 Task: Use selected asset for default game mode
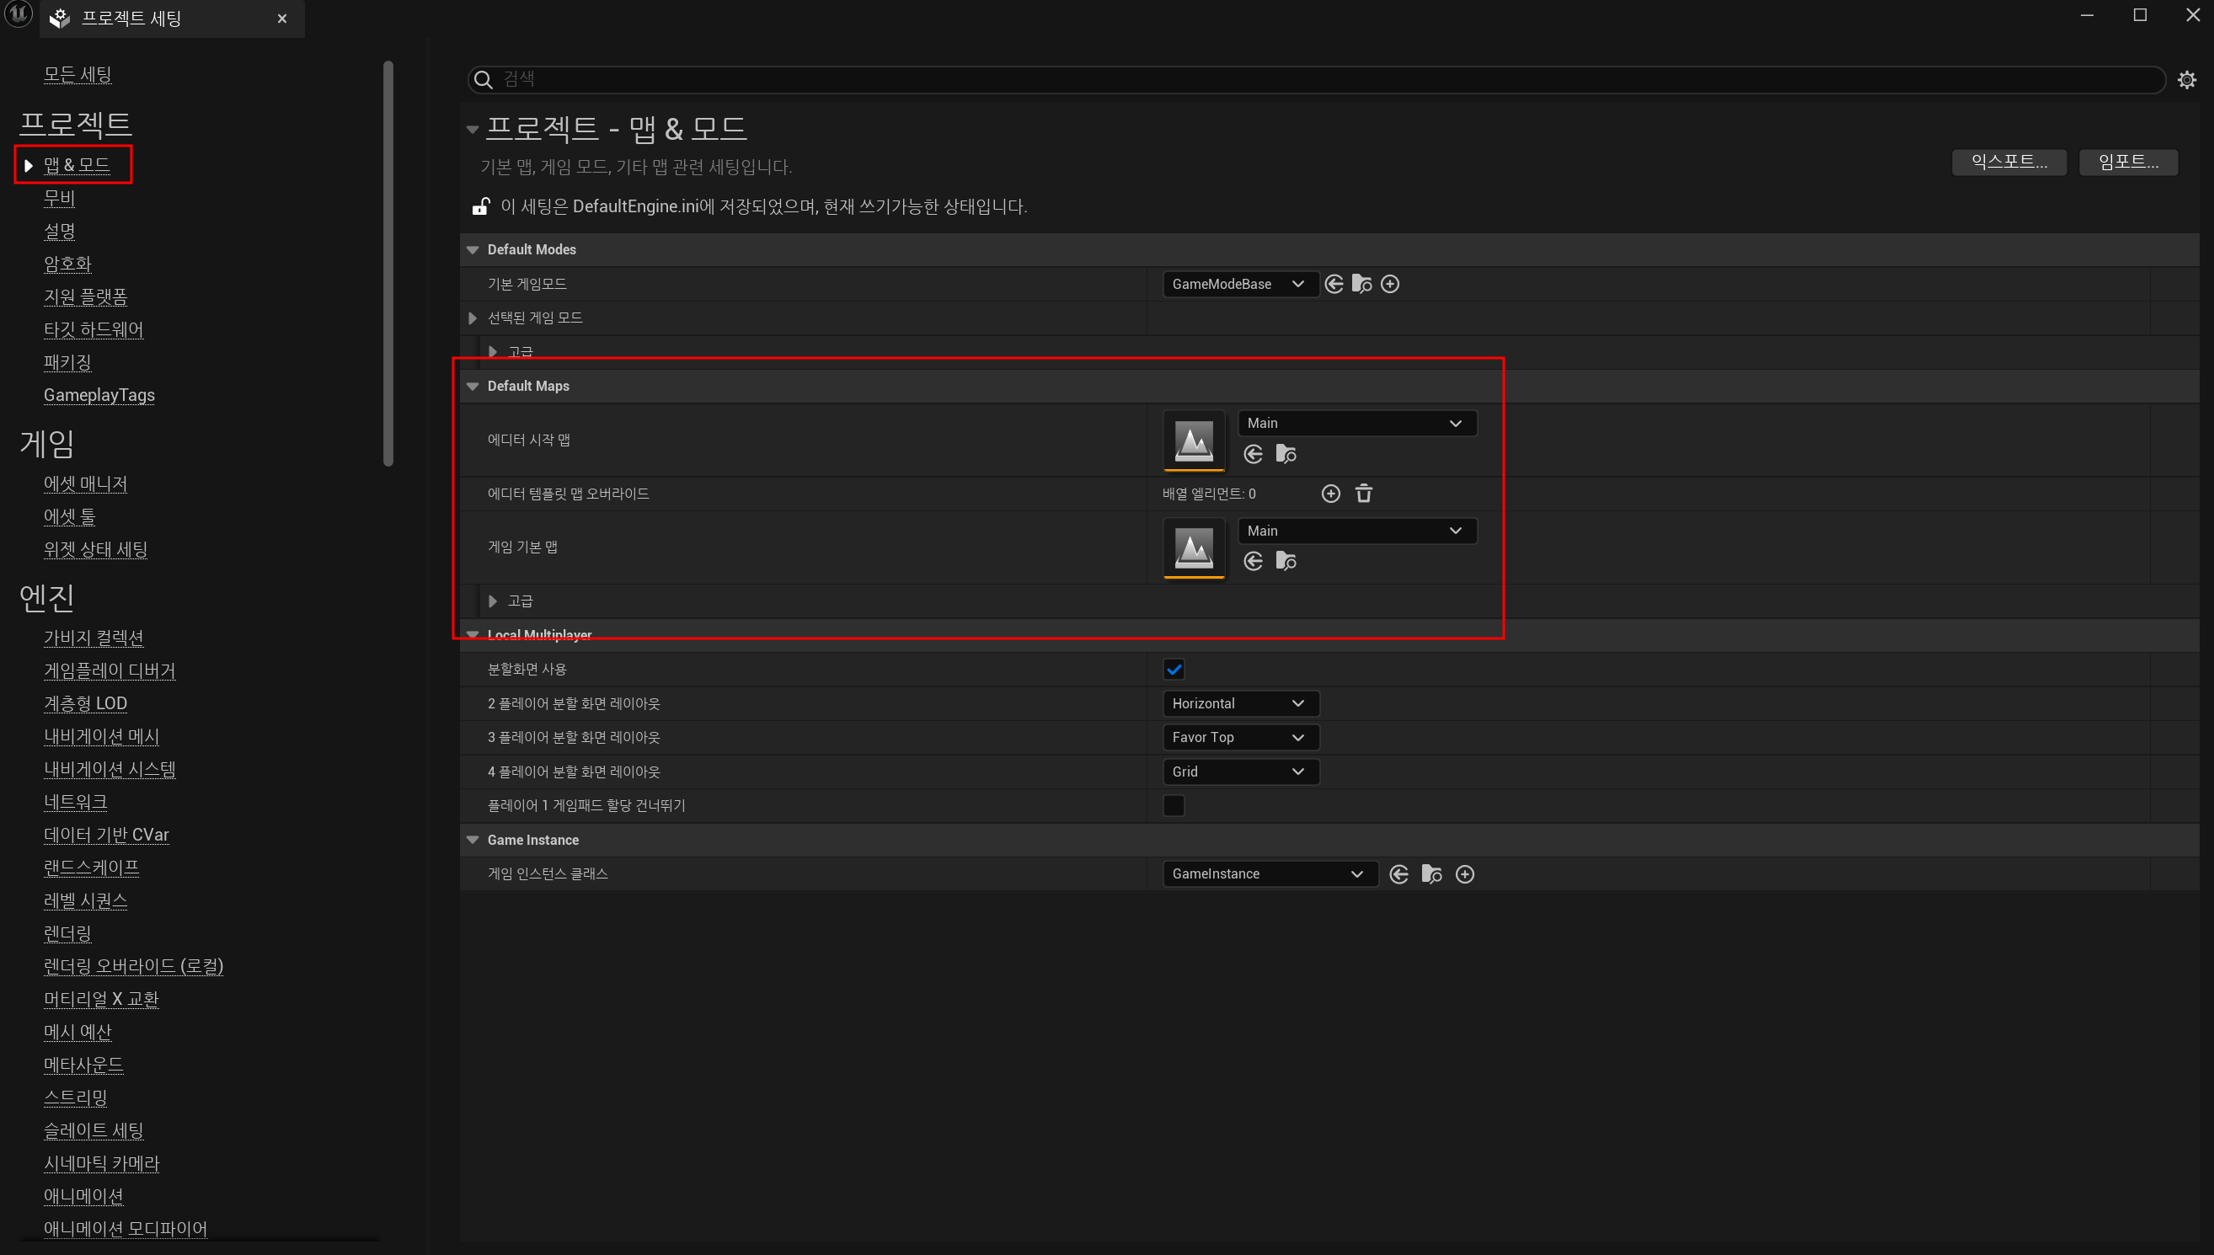click(x=1334, y=285)
